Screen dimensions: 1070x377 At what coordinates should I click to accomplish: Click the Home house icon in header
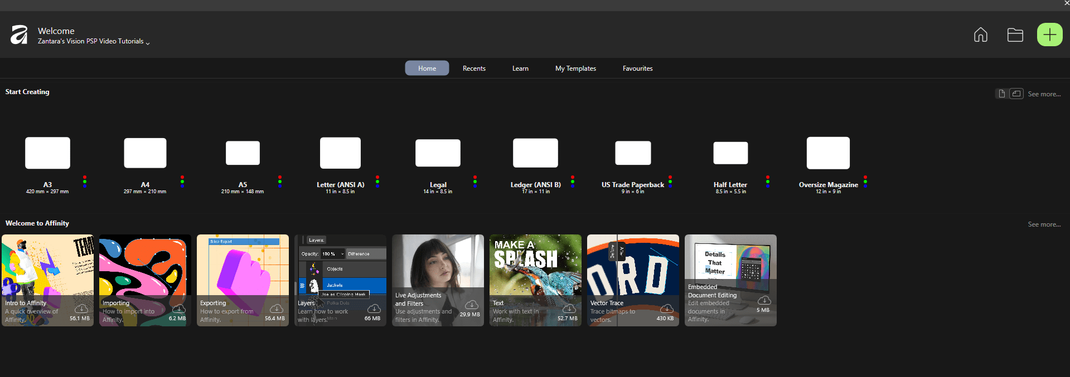tap(980, 35)
